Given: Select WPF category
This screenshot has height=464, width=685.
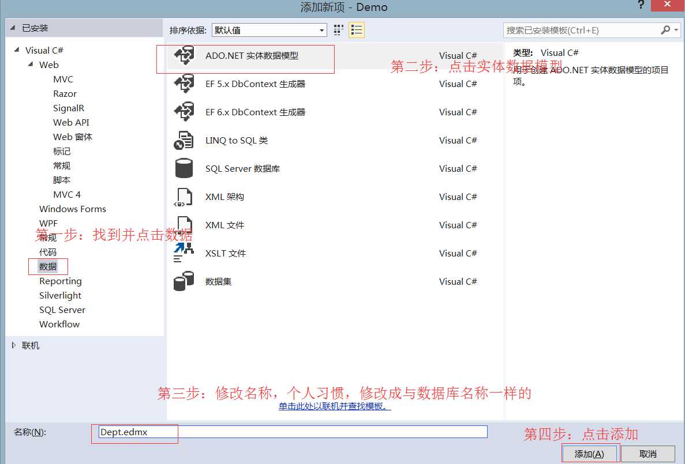Looking at the screenshot, I should click(x=48, y=224).
